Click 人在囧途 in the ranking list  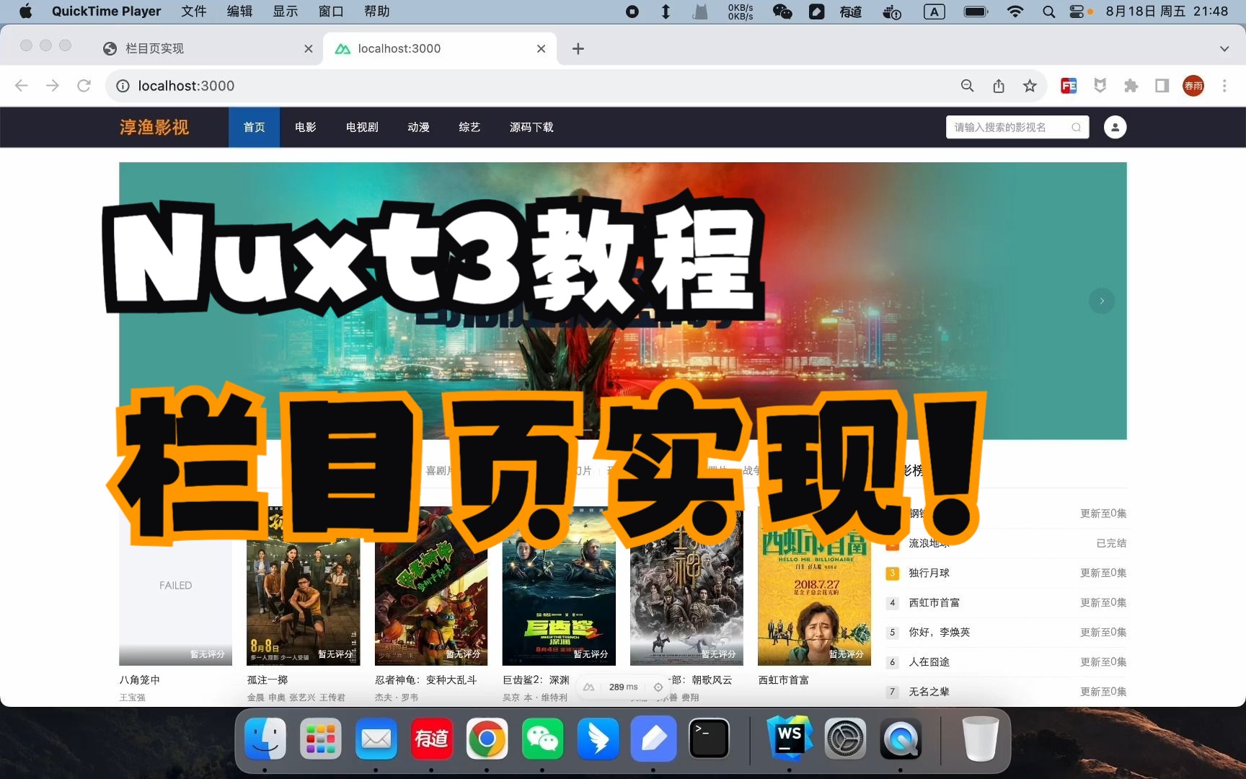929,661
